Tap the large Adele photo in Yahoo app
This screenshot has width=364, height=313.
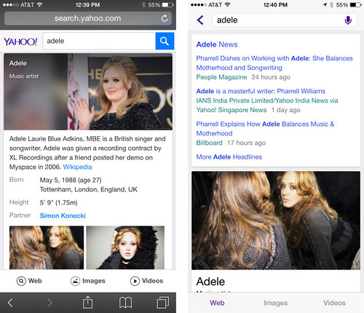pyautogui.click(x=276, y=221)
